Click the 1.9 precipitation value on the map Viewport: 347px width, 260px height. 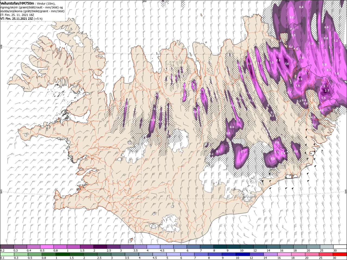coord(300,79)
